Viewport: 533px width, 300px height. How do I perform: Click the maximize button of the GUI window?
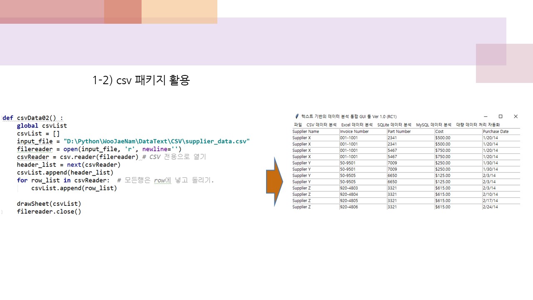501,116
